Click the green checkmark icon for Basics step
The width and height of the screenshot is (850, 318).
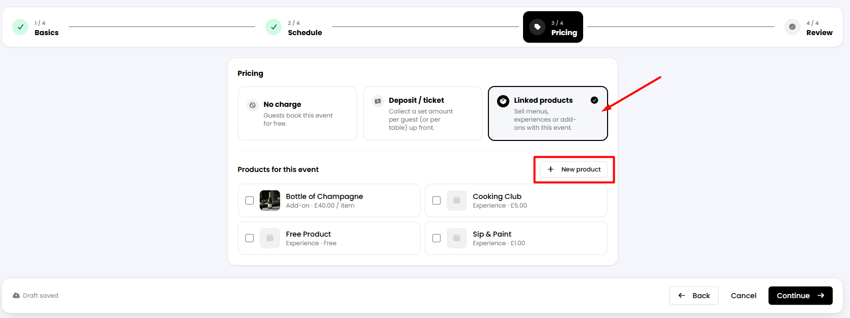pyautogui.click(x=20, y=27)
